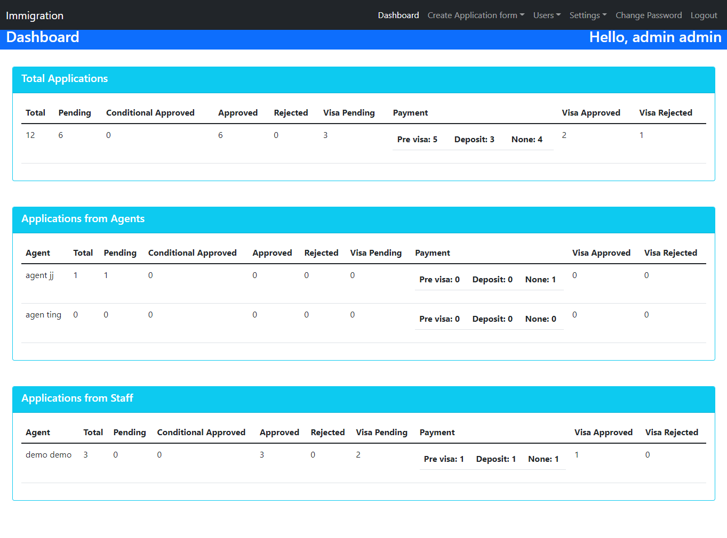Click the Applications from Agents header
Viewport: 727px width, 538px height.
[364, 220]
